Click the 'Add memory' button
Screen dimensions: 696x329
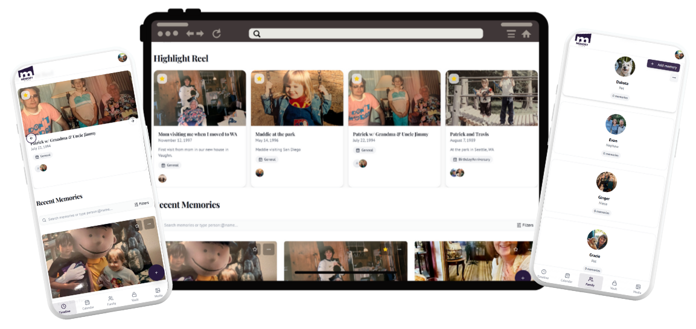point(663,65)
